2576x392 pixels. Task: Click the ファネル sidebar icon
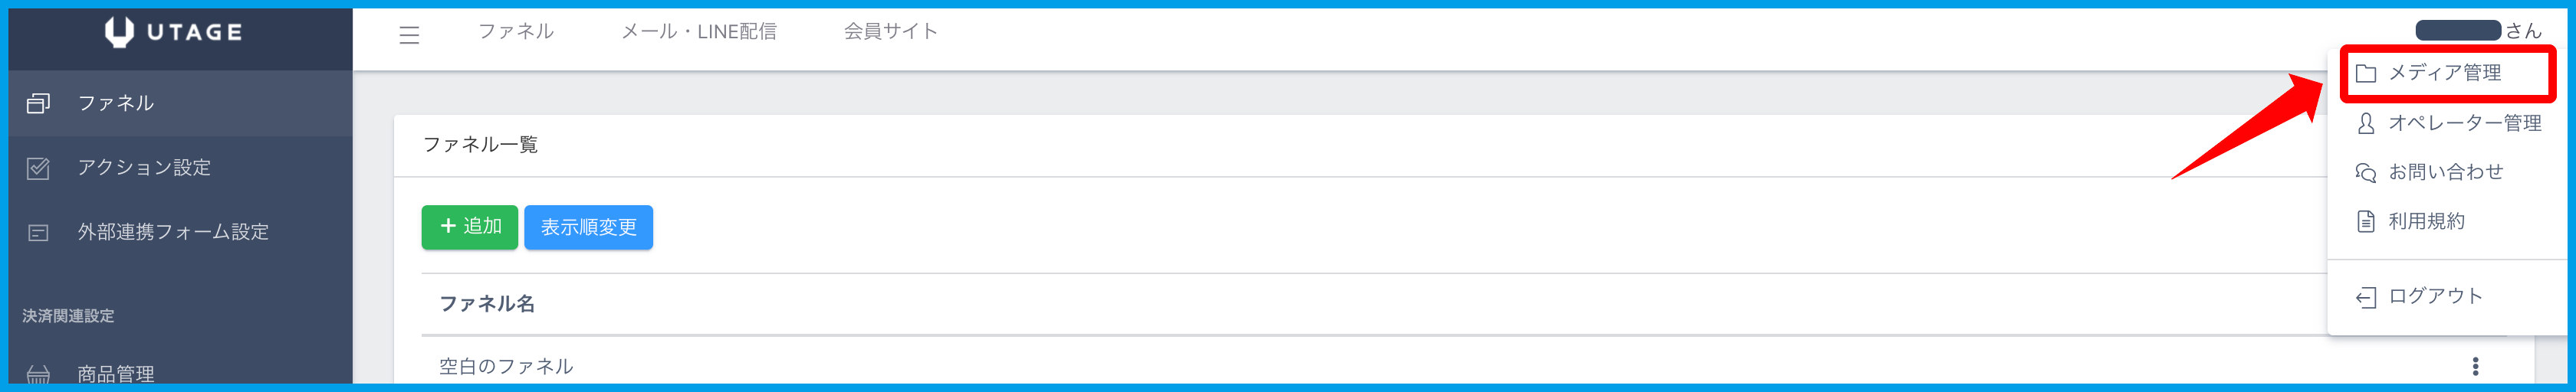(x=38, y=103)
